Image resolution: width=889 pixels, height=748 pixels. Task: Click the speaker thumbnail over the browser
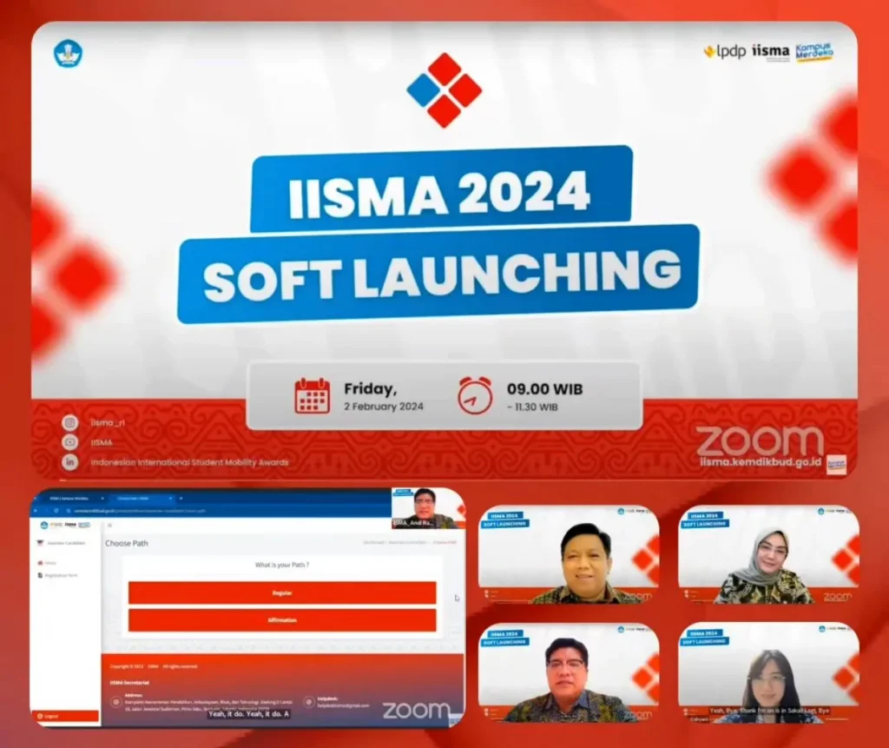click(x=427, y=508)
